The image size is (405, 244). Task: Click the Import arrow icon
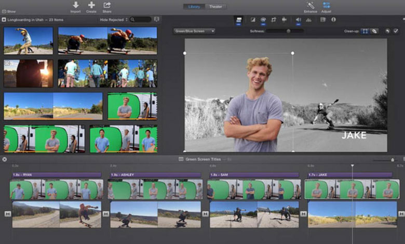(76, 5)
